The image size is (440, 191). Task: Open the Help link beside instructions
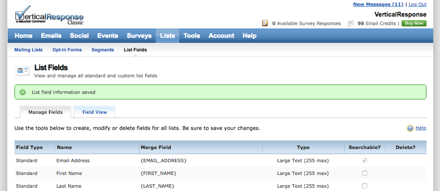(x=421, y=128)
